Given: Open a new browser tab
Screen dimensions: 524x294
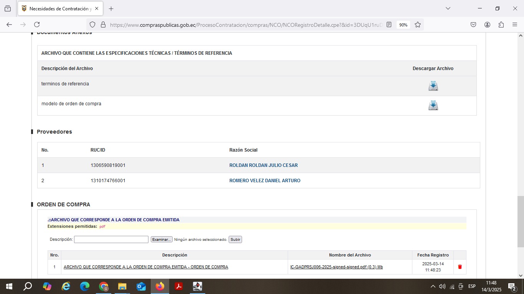Looking at the screenshot, I should [x=111, y=8].
